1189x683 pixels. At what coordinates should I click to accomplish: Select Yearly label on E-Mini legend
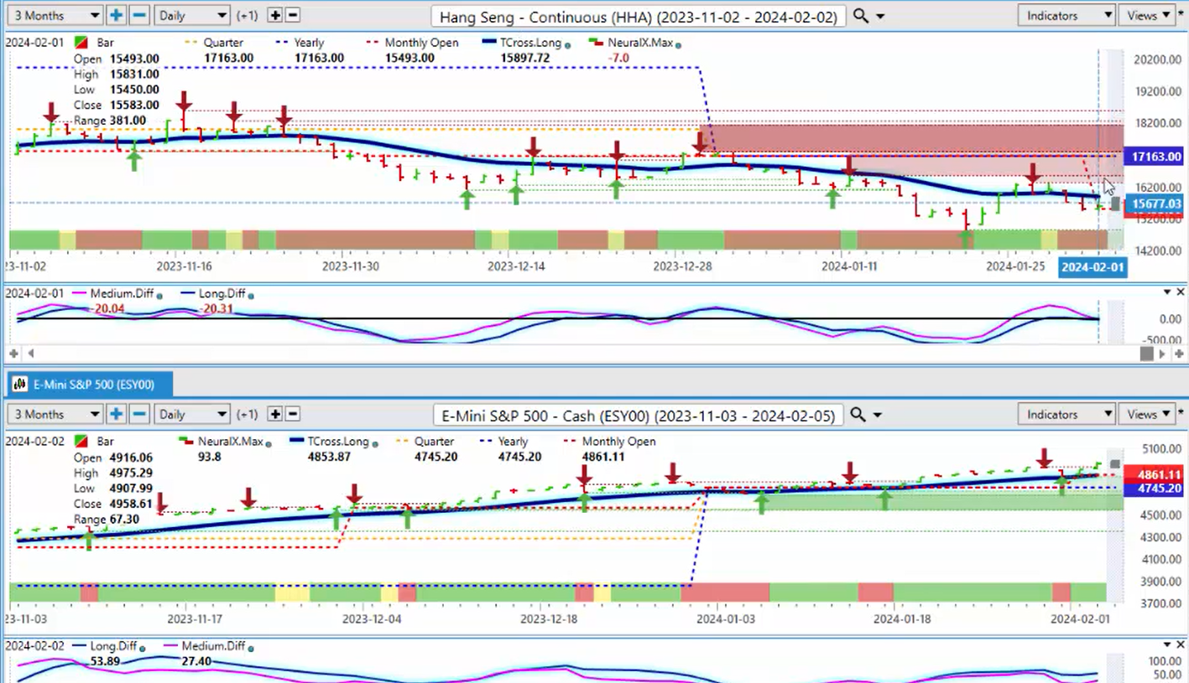[x=513, y=442]
